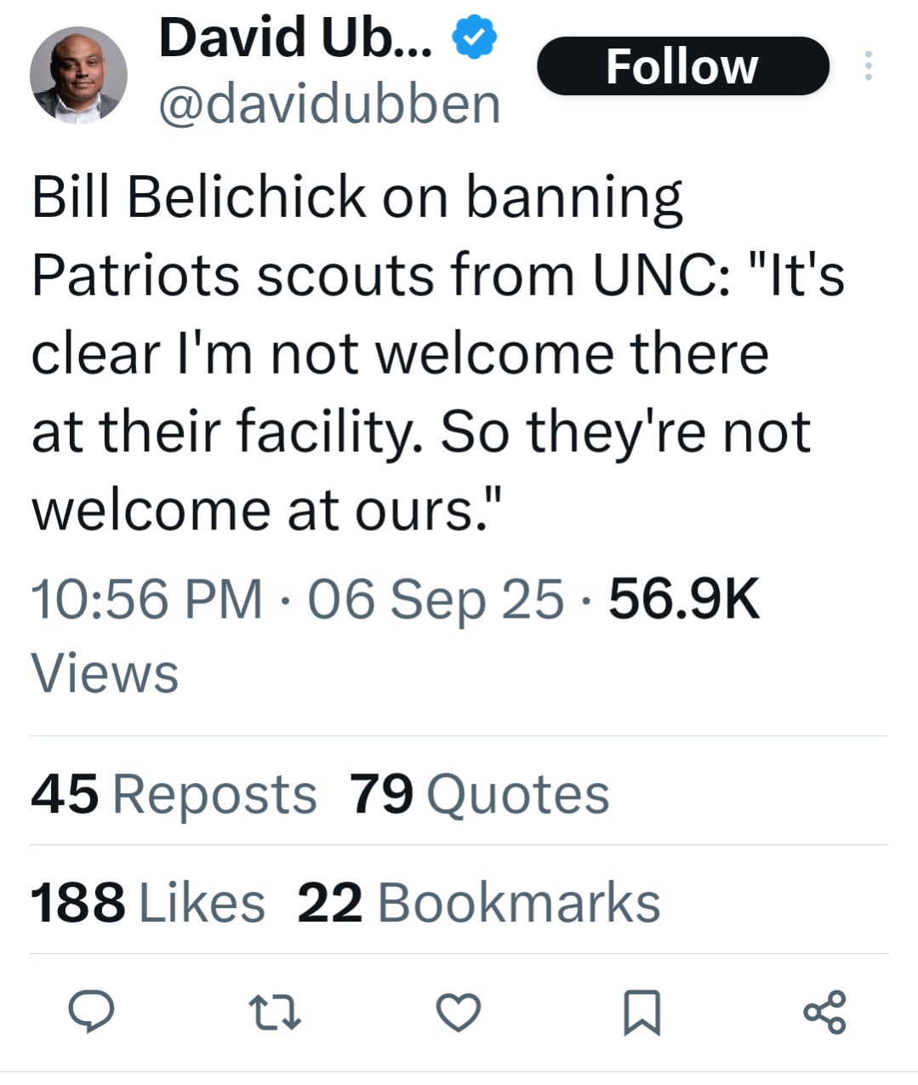This screenshot has width=918, height=1085.
Task: Click the 10:56 PM timestamp
Action: 146,598
